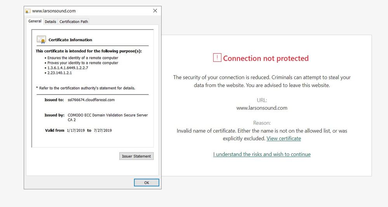Image resolution: width=388 pixels, height=207 pixels.
Task: Click the www.larsonsound.com dialog title text
Action: pos(54,11)
